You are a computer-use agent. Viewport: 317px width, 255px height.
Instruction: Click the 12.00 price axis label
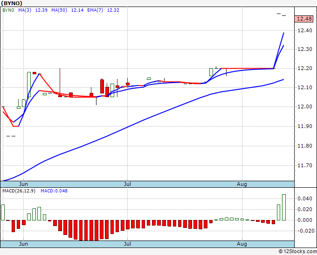(305, 106)
